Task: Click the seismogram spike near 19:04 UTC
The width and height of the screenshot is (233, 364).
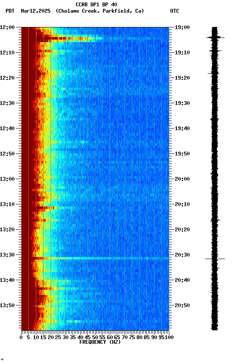Action: [216, 37]
